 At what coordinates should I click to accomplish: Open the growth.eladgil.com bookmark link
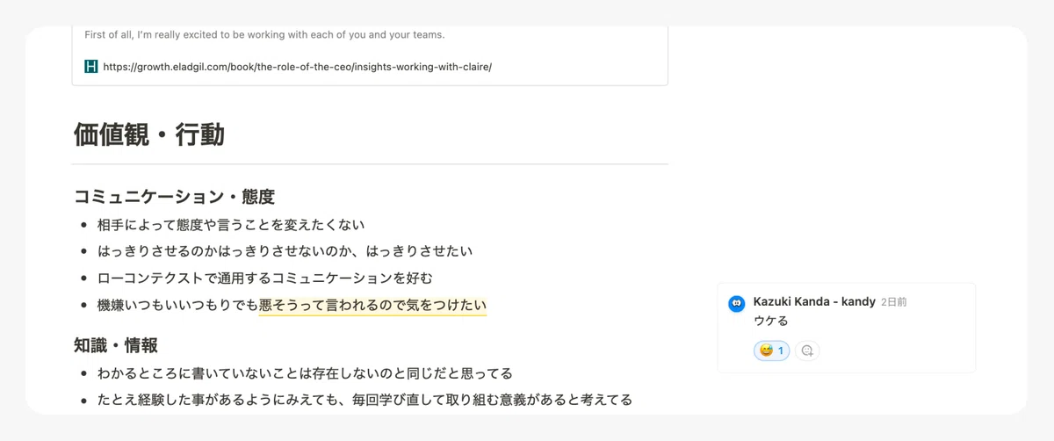[297, 66]
